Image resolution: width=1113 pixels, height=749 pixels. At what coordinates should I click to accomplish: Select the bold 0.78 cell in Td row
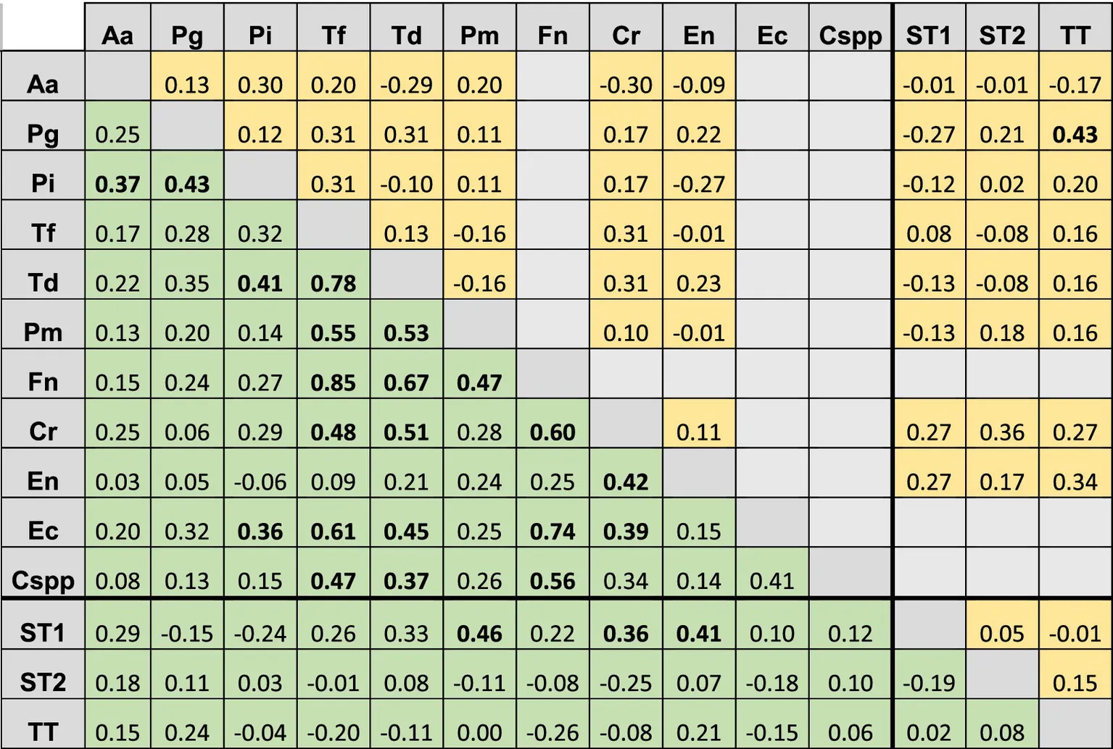[334, 283]
